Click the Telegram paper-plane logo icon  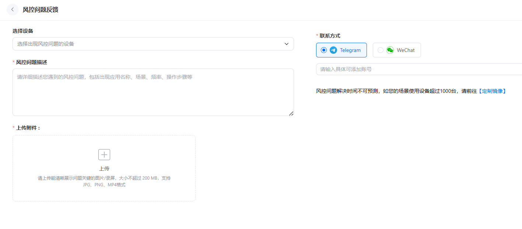tap(333, 50)
